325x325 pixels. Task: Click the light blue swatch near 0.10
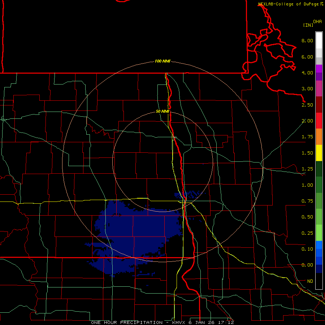(x=319, y=245)
